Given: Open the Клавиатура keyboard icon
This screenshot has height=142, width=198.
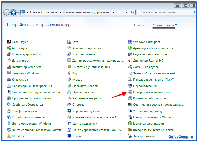Looking at the screenshot, I should coord(9,80).
